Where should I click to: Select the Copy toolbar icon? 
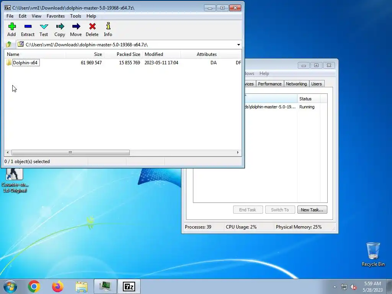(x=60, y=29)
